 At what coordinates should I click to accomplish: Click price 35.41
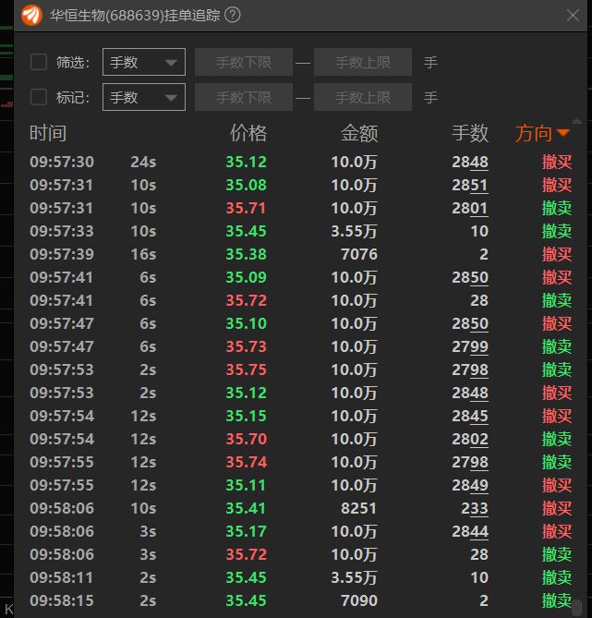(246, 508)
